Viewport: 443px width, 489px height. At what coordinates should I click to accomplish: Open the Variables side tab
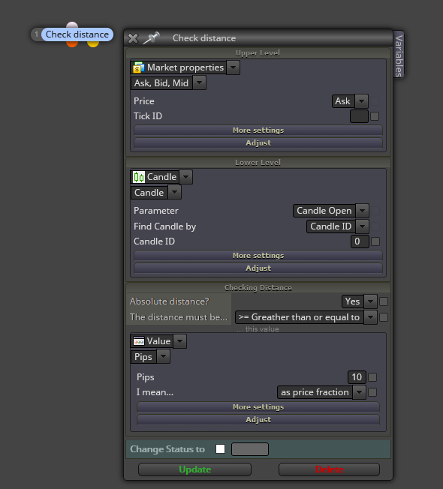399,55
